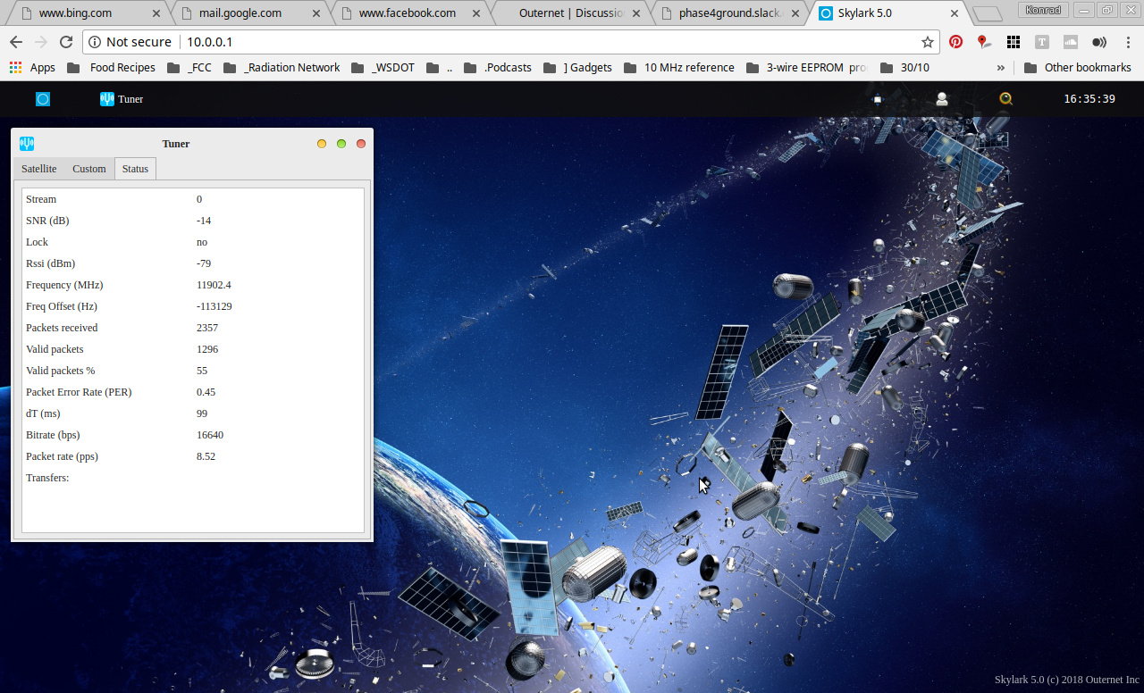Bookmark this page with star icon

pyautogui.click(x=928, y=42)
